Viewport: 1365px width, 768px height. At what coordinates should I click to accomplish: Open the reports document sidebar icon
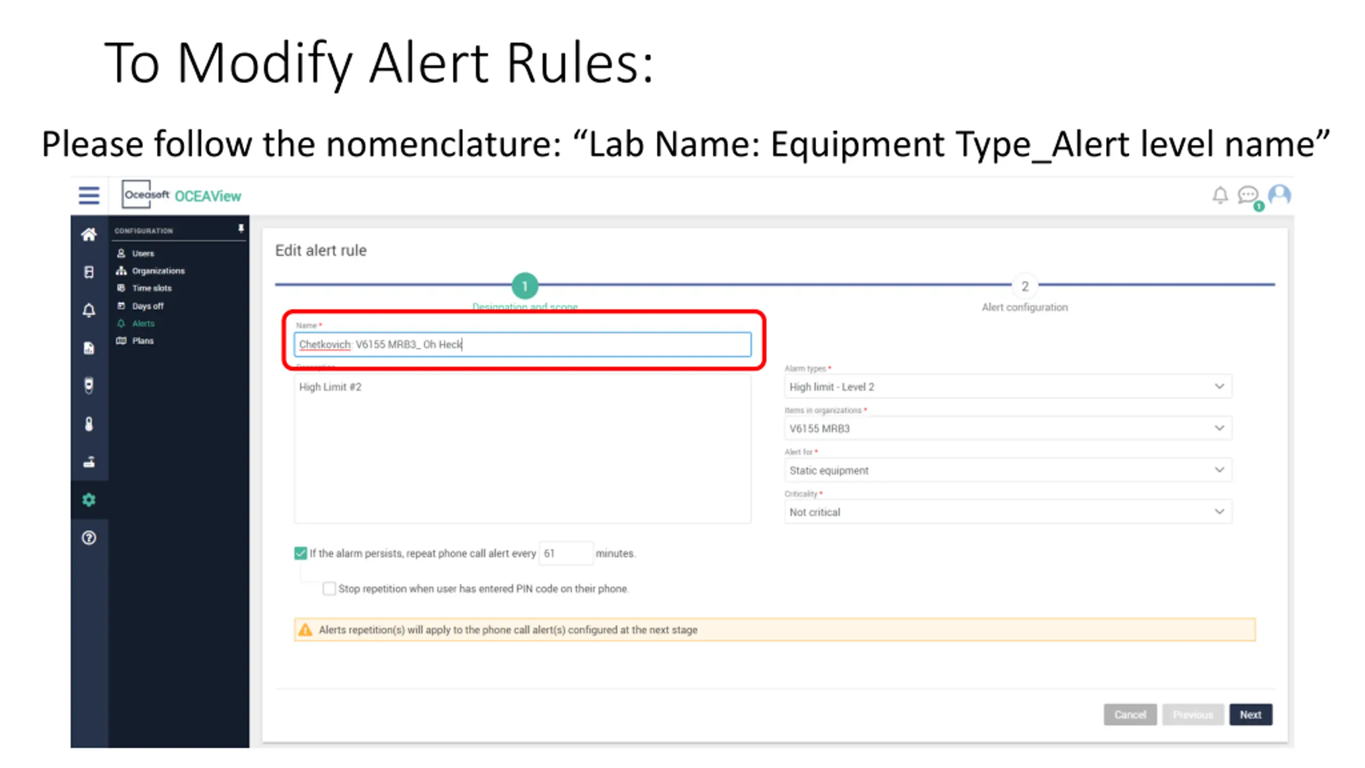(89, 348)
